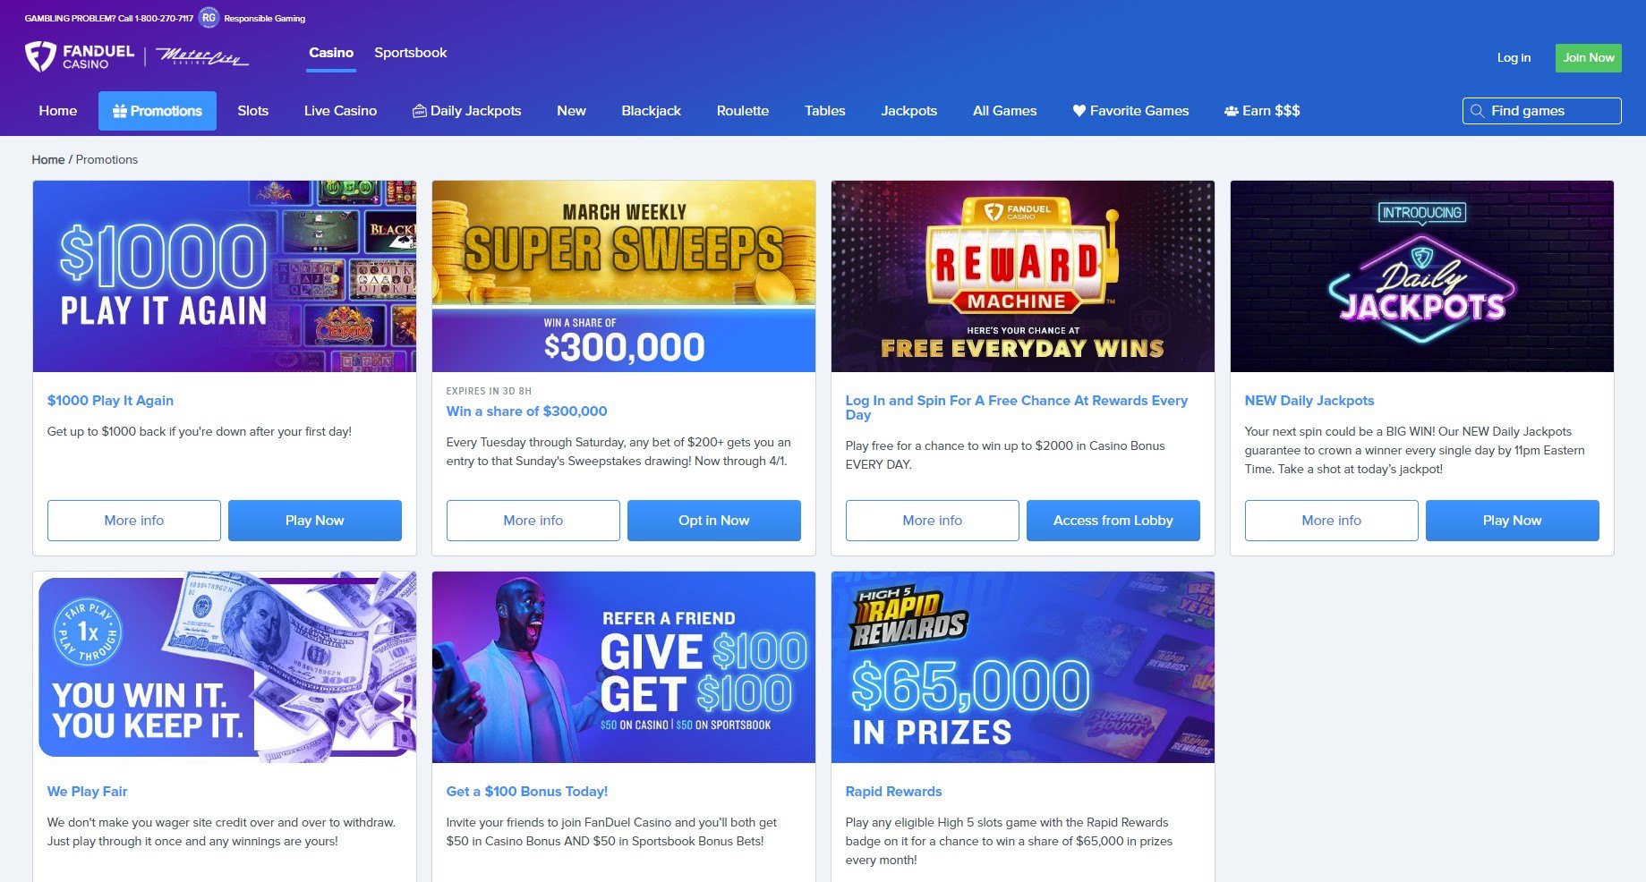Screen dimensions: 1646x882
Task: Click the calendar icon beside Daily Jackpots
Action: click(419, 111)
